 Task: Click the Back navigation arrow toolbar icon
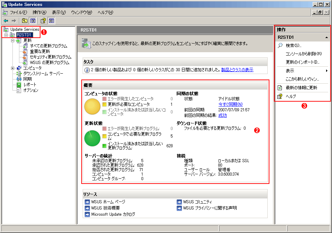point(6,21)
